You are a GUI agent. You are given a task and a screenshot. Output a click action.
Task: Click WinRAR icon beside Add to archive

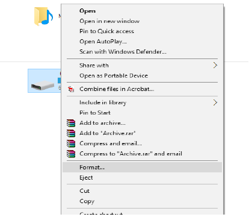(x=71, y=123)
